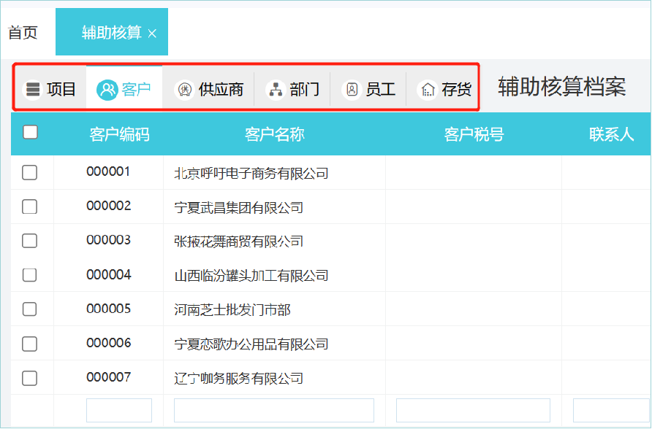Switch to the 供应商 category
Viewport: 652px width, 429px height.
(x=210, y=88)
